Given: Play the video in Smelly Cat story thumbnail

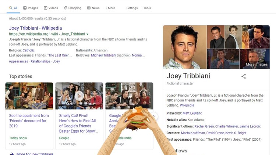Looking at the screenshot, I should tap(79, 96).
